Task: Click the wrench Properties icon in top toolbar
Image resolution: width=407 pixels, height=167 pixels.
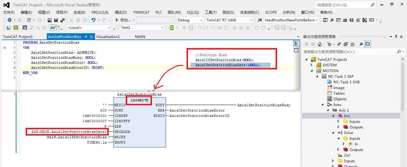Action: 332,20
